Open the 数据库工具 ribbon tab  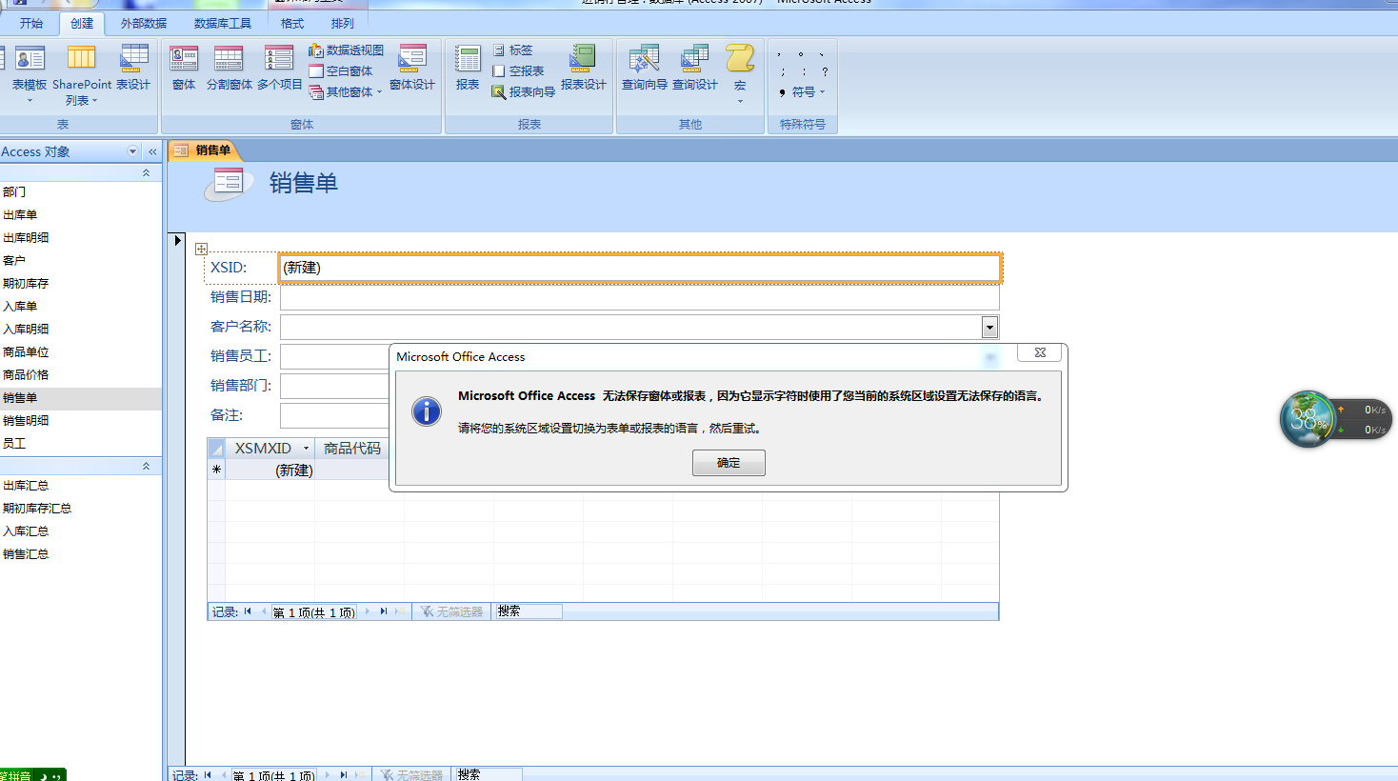pyautogui.click(x=223, y=23)
